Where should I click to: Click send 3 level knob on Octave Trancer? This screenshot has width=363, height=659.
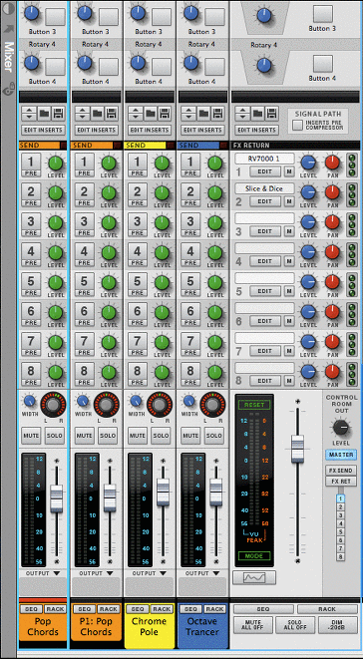click(215, 222)
